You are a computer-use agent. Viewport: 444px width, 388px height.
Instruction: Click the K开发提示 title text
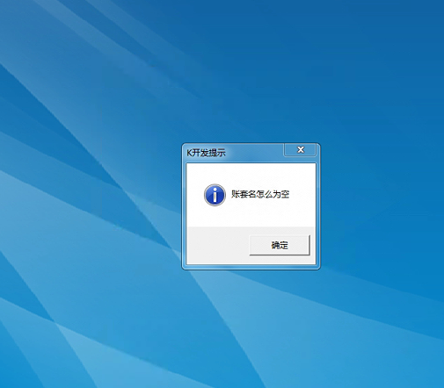tap(207, 153)
